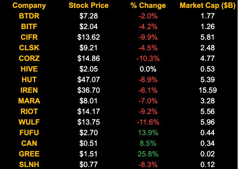Select the WULF ticker symbol

[29, 122]
